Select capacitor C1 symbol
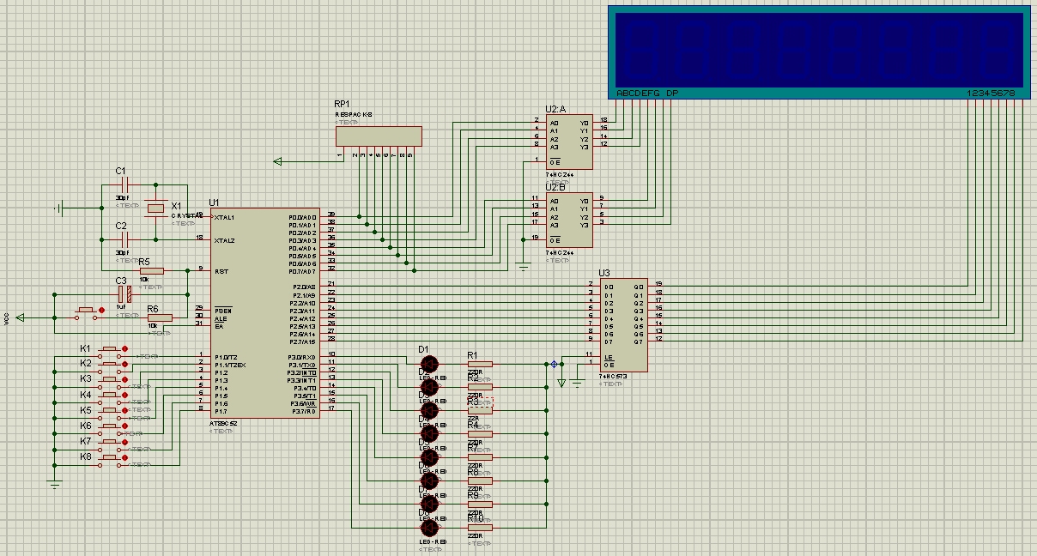 (x=124, y=184)
